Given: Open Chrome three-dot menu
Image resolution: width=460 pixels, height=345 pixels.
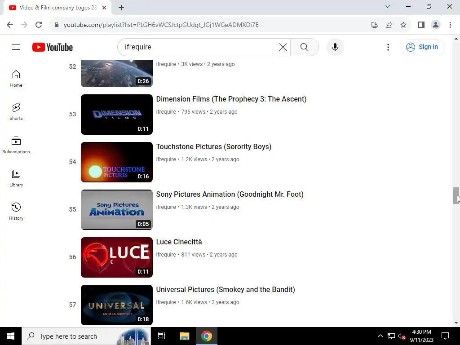Looking at the screenshot, I should [x=450, y=25].
